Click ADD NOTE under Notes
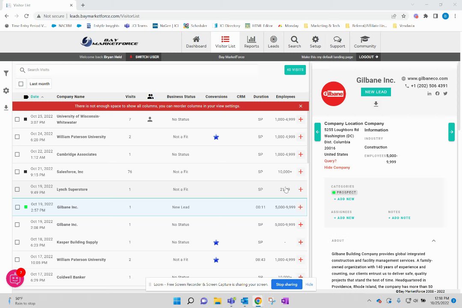This screenshot has width=462, height=308. 399,218
